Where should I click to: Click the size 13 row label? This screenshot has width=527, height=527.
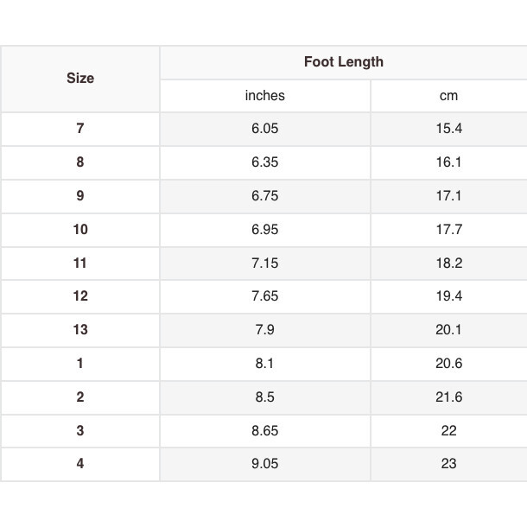(80, 330)
